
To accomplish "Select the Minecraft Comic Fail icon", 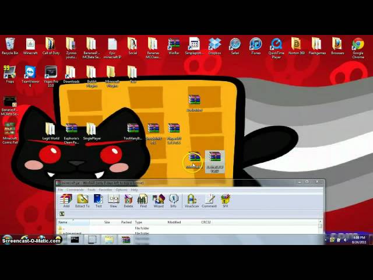I will (x=10, y=134).
